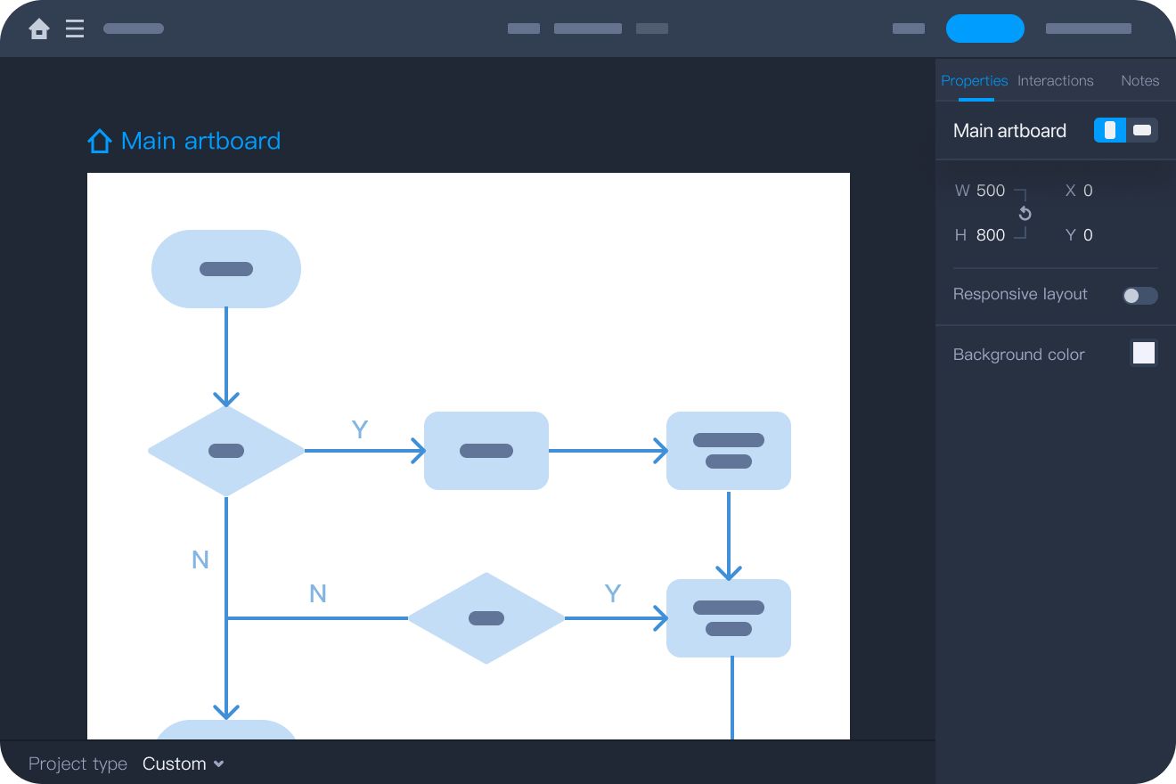The height and width of the screenshot is (784, 1176).
Task: Edit the width W value field
Action: click(x=991, y=191)
